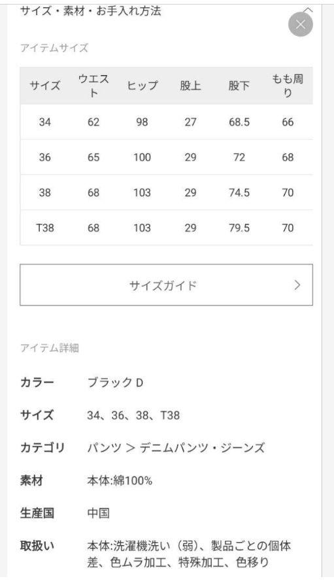Click the 本体:綿100% material text
Screen dimensions: 334x581
pyautogui.click(x=120, y=480)
